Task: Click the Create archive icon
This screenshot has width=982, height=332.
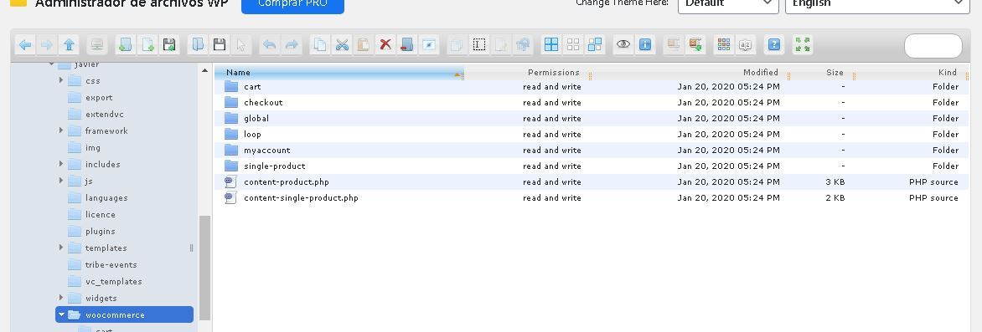Action: pyautogui.click(x=695, y=45)
